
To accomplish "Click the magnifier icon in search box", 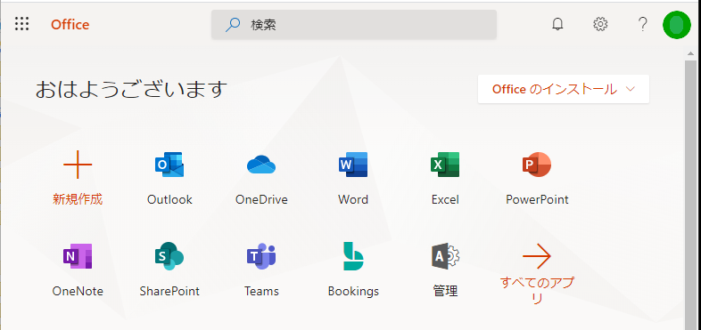I will [233, 25].
